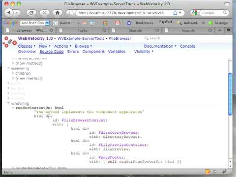Click the #fileFreviewContainer code text
The width and height of the screenshot is (236, 177).
(x=123, y=145)
